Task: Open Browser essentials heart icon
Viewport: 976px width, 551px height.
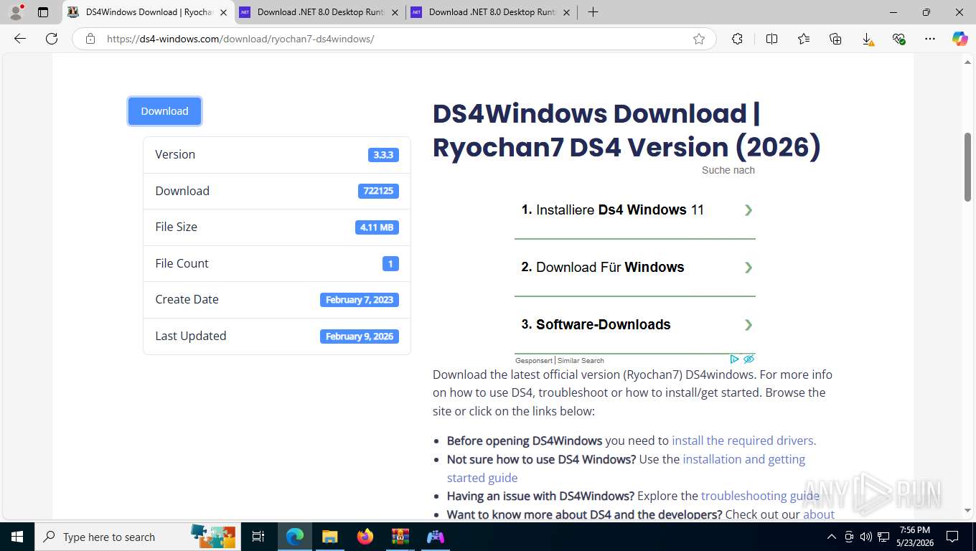Action: pos(899,39)
